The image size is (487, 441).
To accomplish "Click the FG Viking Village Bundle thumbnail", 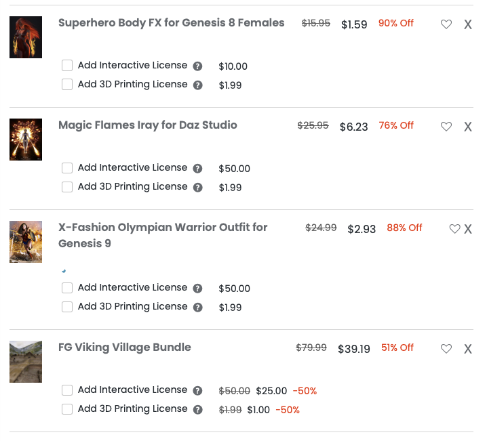I will tap(26, 362).
